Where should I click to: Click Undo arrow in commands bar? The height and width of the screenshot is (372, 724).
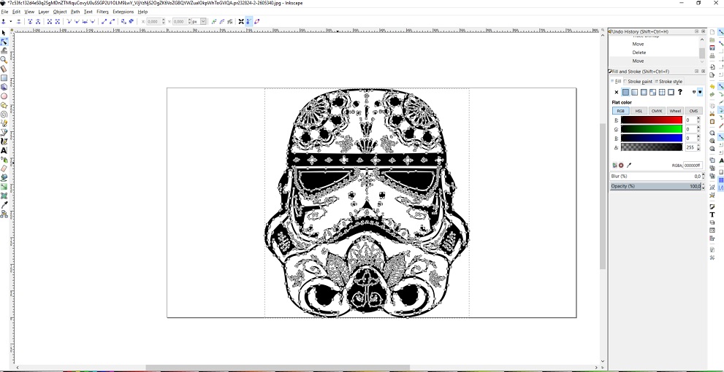point(712,86)
